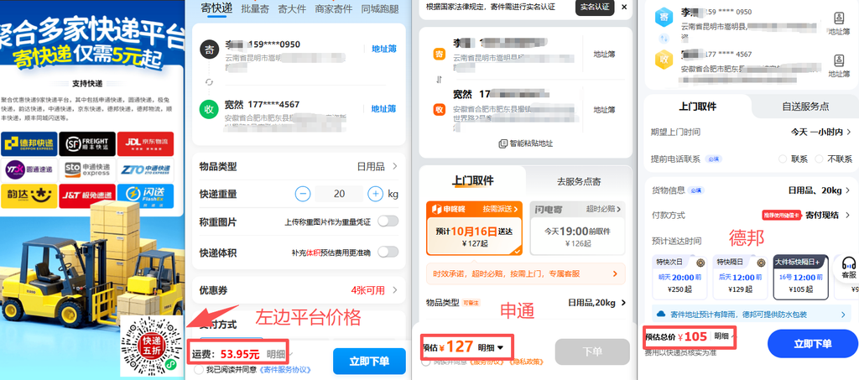Select the 闪电寄 今天19:00前取件 card
This screenshot has width=859, height=380.
(577, 228)
